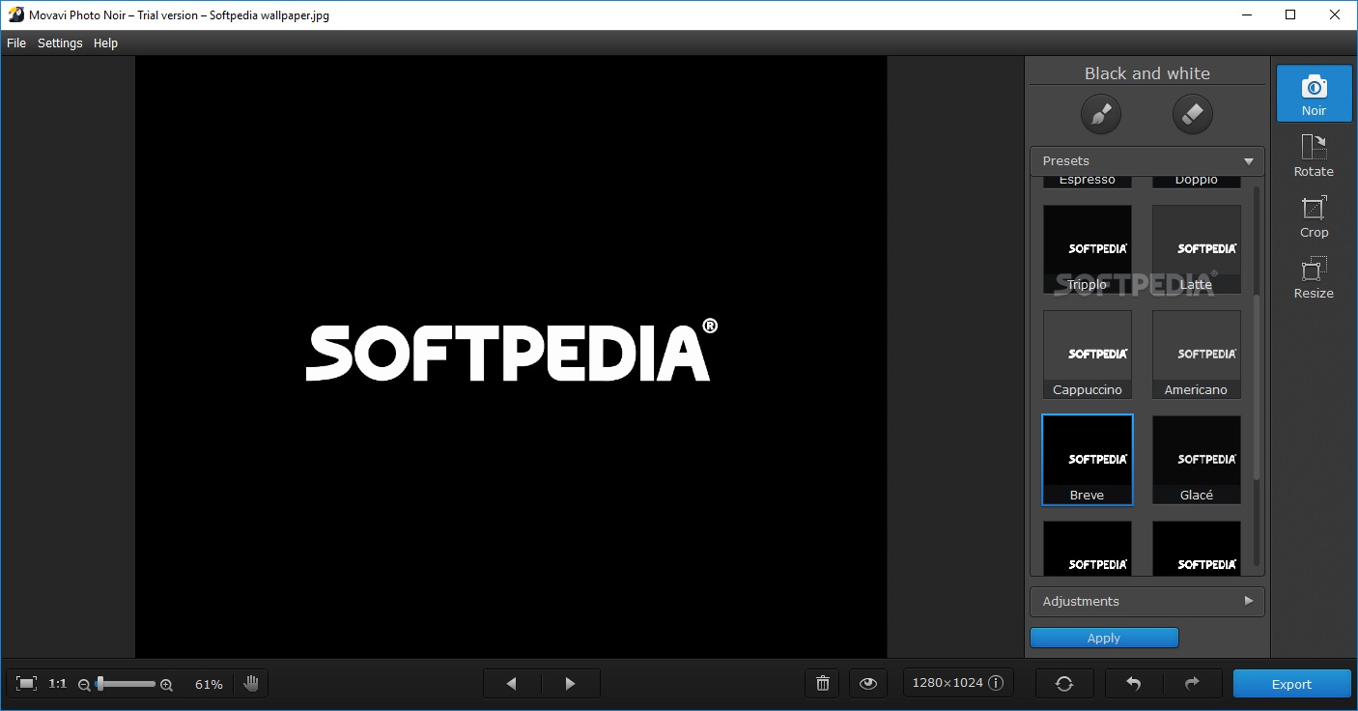
Task: Activate the hand pan tool
Action: [251, 684]
